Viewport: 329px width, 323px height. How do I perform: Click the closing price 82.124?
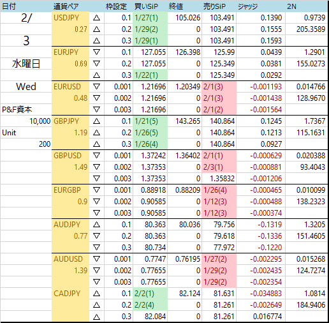pos(189,294)
